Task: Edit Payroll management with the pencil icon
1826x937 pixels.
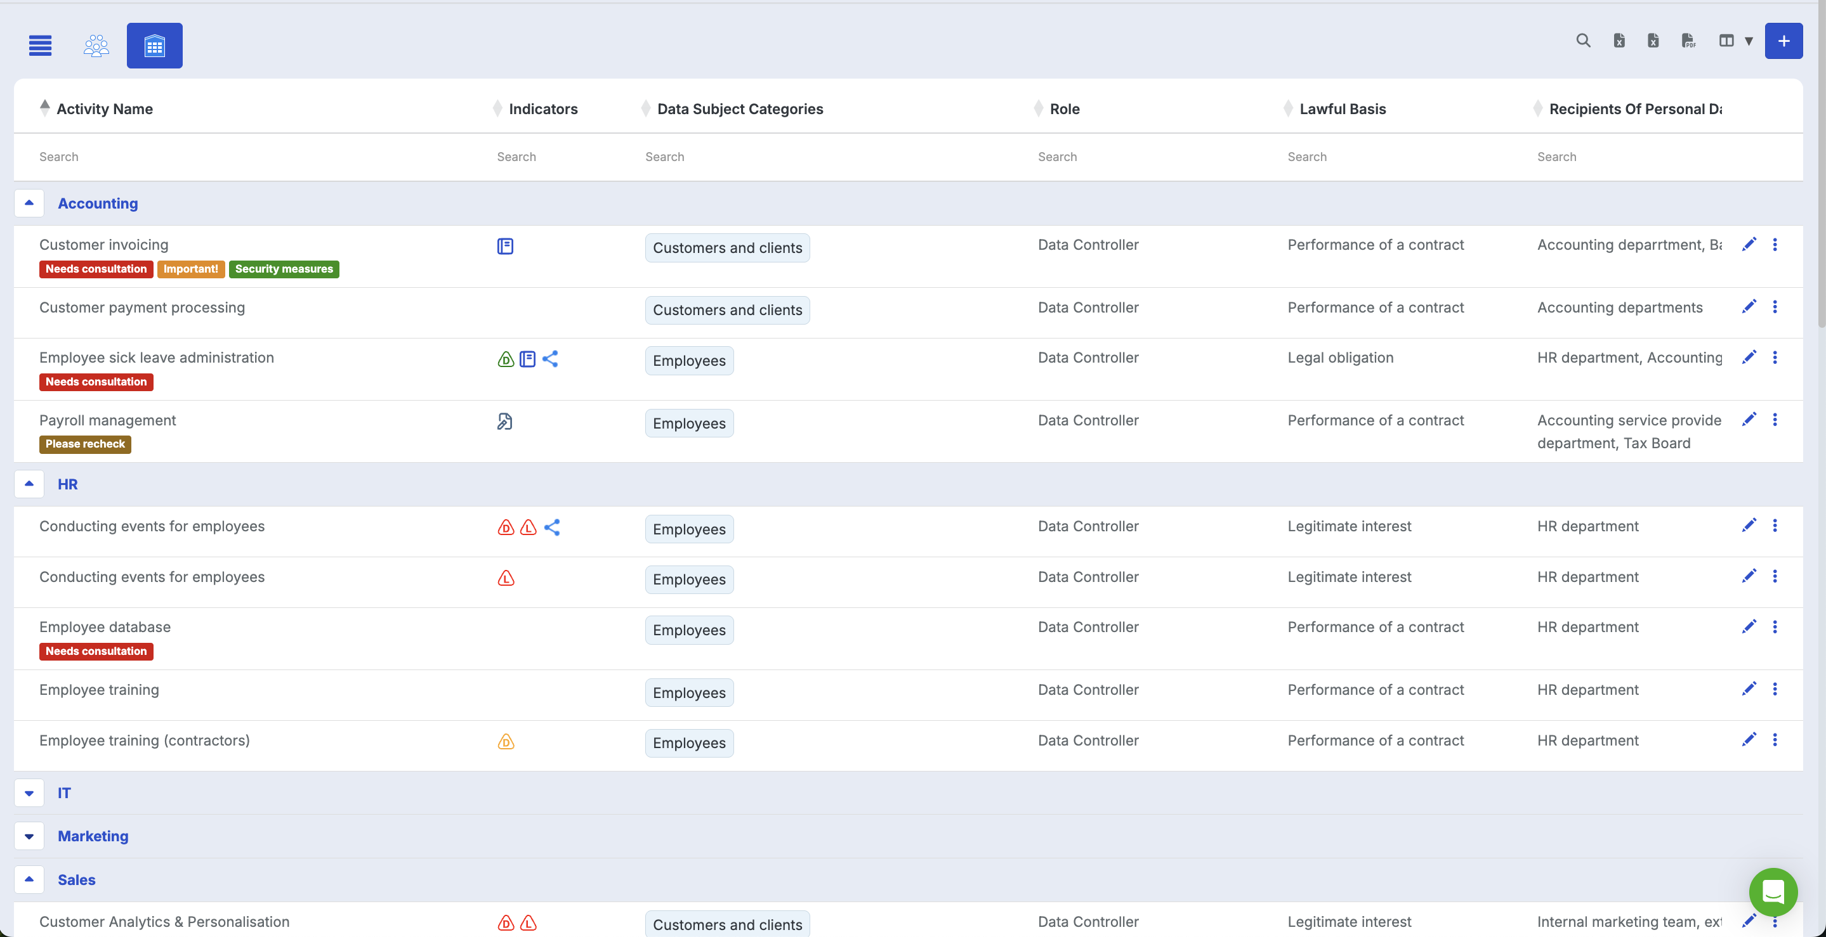Action: pyautogui.click(x=1749, y=419)
